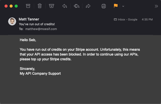Viewport: 161px width, 104px height.
Task: Move message to Junk
Action: point(52,6)
